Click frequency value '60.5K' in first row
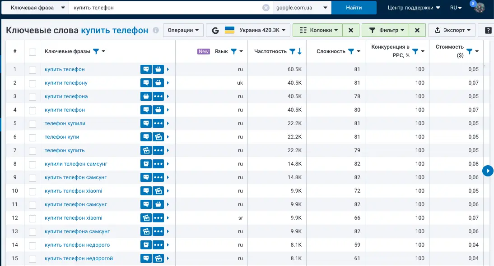 294,69
